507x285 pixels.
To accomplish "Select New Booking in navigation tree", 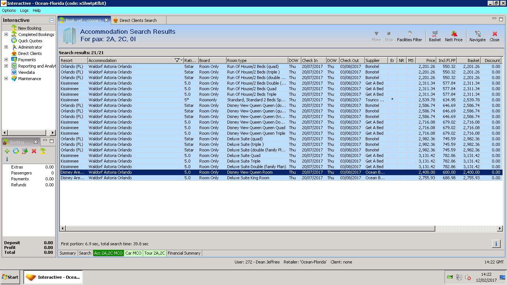I will (30, 28).
